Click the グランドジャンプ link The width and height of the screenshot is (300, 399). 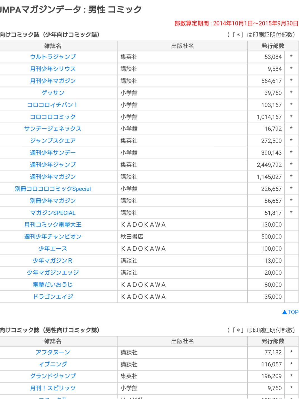tap(53, 376)
